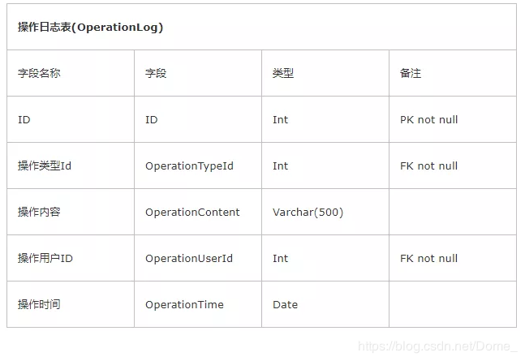525x361 pixels.
Task: Select the 操作时间 cell
Action: coord(39,304)
